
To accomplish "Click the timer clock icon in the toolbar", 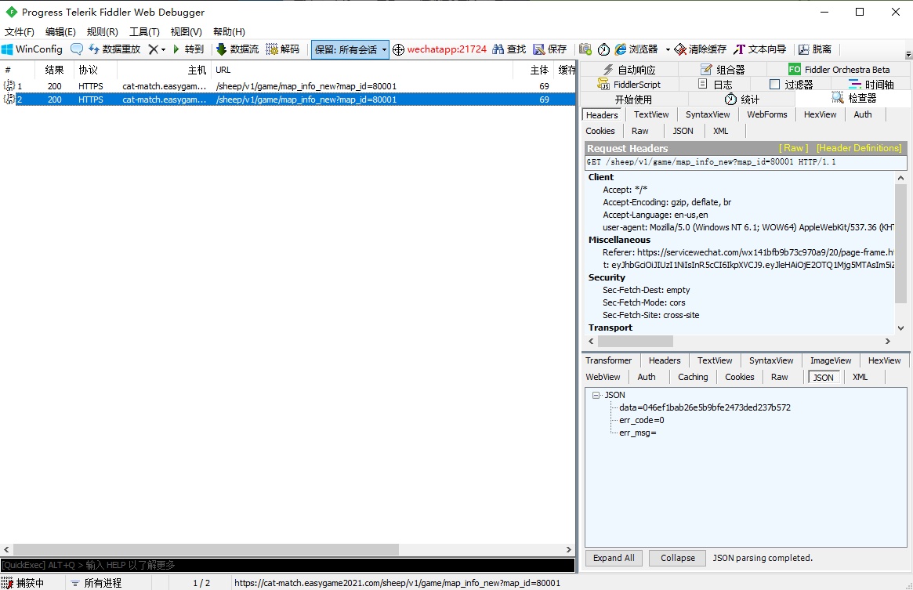I will coord(603,49).
